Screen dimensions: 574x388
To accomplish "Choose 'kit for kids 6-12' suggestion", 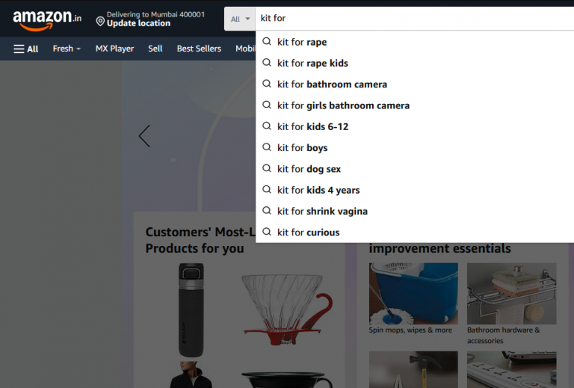I will (x=312, y=127).
